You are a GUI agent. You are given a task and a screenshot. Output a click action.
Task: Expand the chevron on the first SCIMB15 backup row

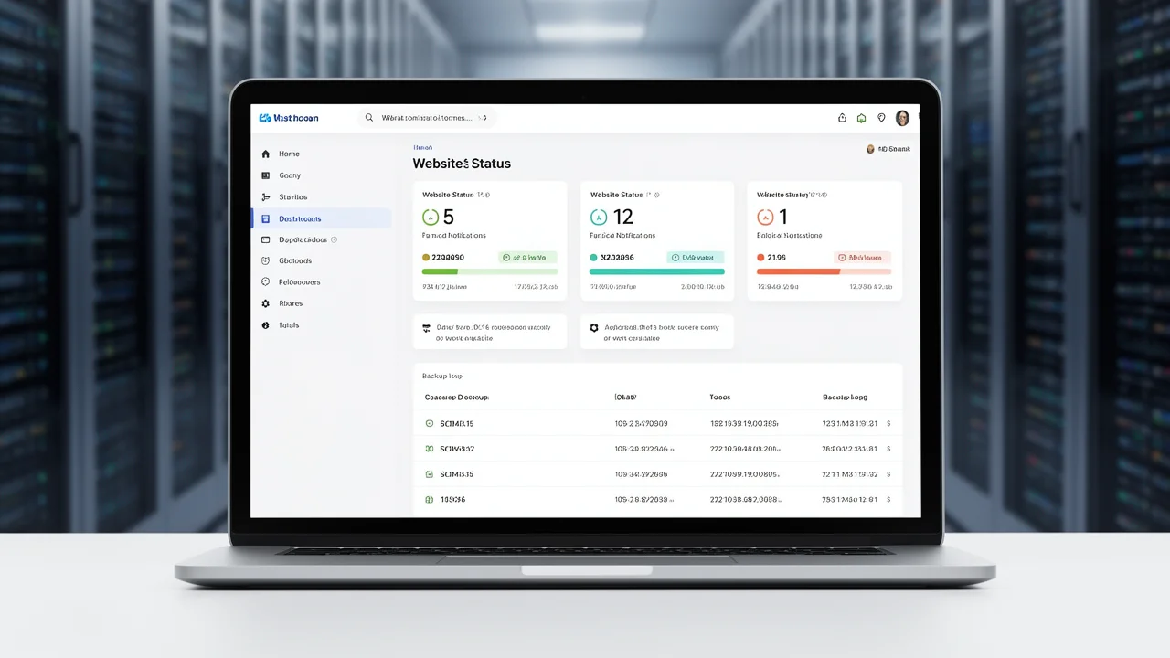888,423
